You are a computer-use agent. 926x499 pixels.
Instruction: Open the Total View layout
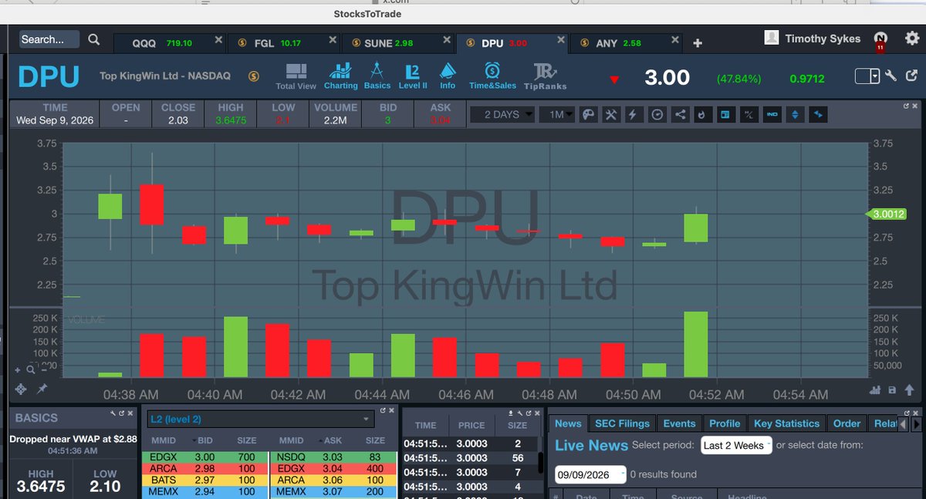[x=296, y=76]
